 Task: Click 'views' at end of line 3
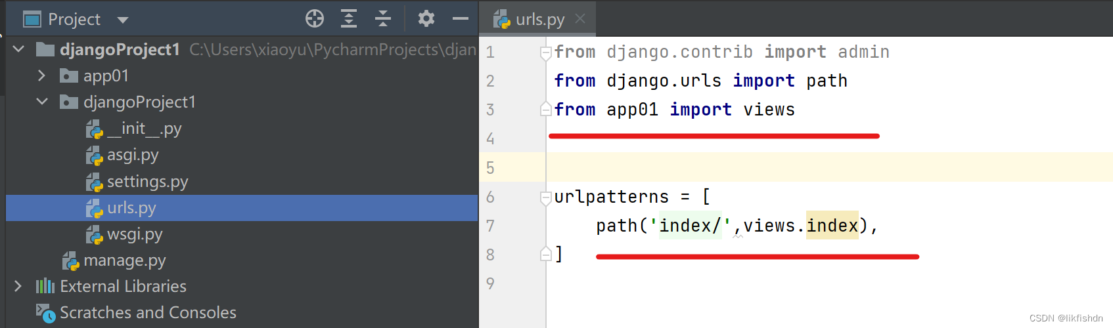point(769,110)
